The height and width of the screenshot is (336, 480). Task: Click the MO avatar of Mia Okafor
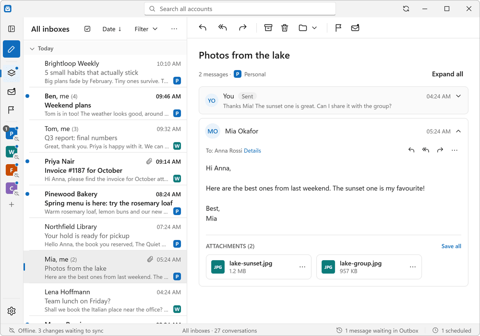tap(213, 131)
